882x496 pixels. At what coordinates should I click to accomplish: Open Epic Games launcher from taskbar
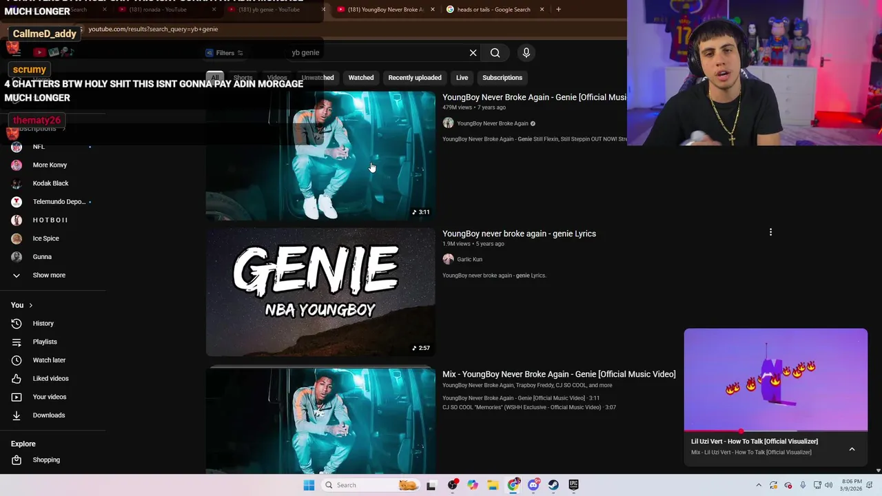coord(573,485)
